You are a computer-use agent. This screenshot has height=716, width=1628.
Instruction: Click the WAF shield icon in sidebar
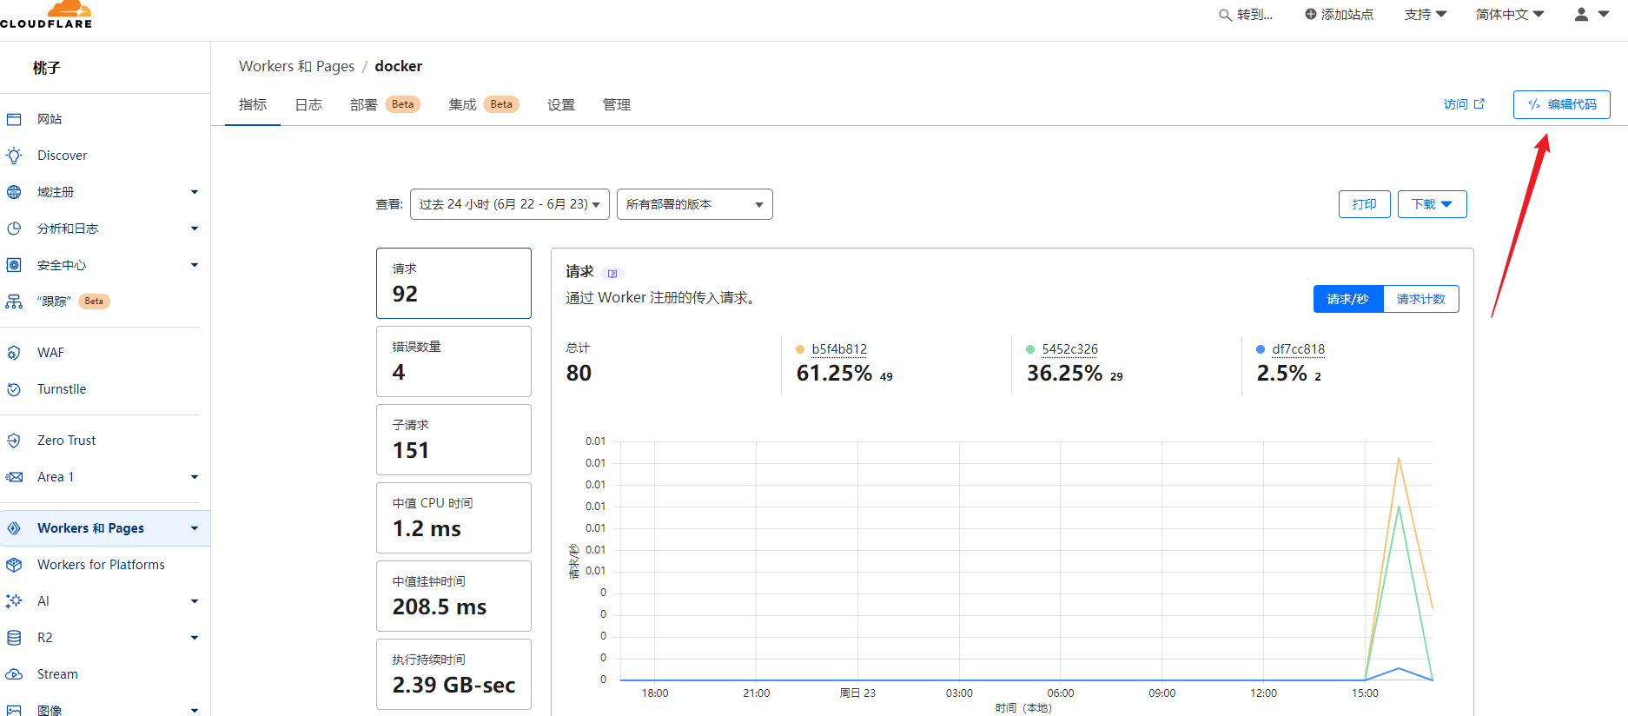point(14,353)
